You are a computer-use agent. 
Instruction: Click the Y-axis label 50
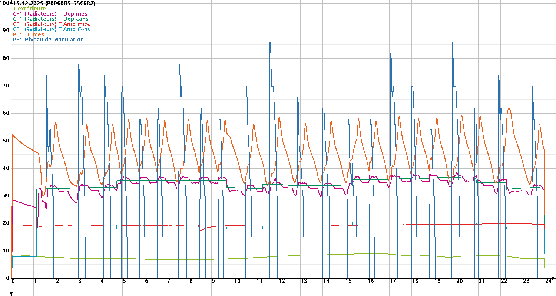6,141
